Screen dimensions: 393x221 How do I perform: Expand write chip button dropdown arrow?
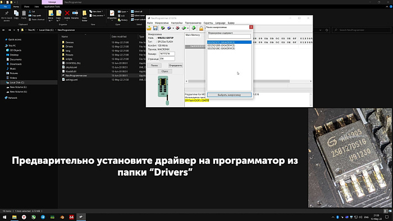[x=173, y=28]
